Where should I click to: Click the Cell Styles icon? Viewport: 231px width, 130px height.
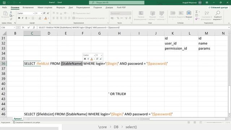[x=161, y=16]
